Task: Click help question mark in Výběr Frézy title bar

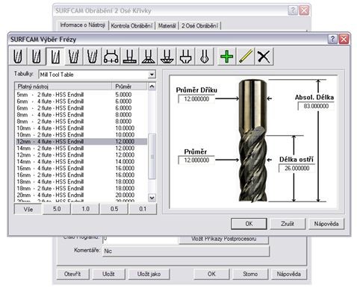Action: coord(332,39)
